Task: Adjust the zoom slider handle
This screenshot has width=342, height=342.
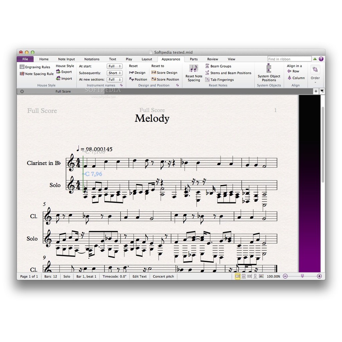Action: pyautogui.click(x=302, y=276)
